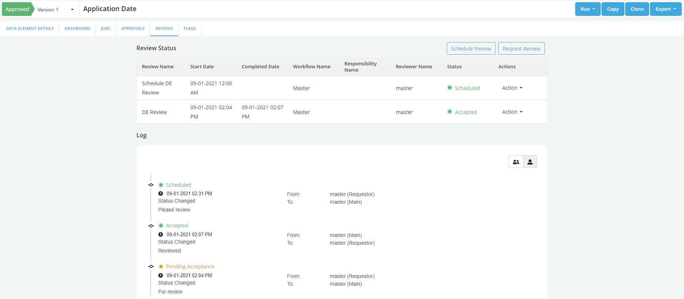The image size is (684, 299).
Task: Click the green status dot next to Scheduled in table
Action: click(450, 88)
